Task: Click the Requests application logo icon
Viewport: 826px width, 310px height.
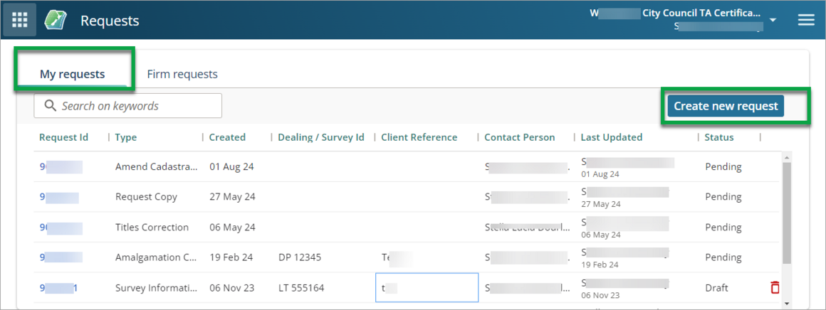Action: [56, 20]
